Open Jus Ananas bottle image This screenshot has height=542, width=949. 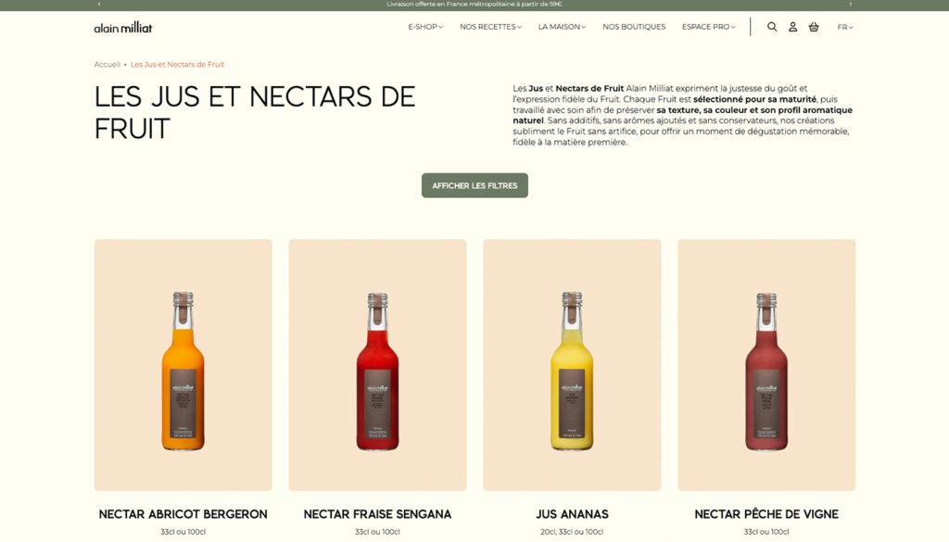tap(572, 365)
